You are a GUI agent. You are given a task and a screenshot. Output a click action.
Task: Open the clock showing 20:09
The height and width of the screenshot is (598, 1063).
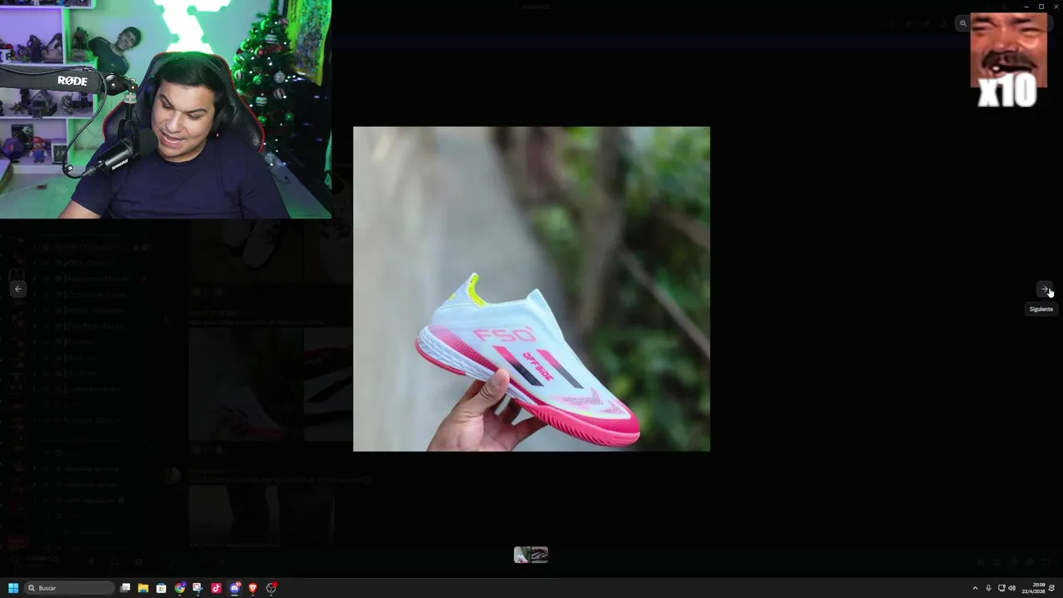[x=1033, y=588]
